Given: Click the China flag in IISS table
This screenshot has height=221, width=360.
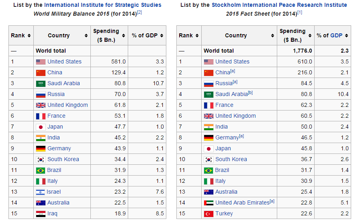Looking at the screenshot, I should (41, 73).
